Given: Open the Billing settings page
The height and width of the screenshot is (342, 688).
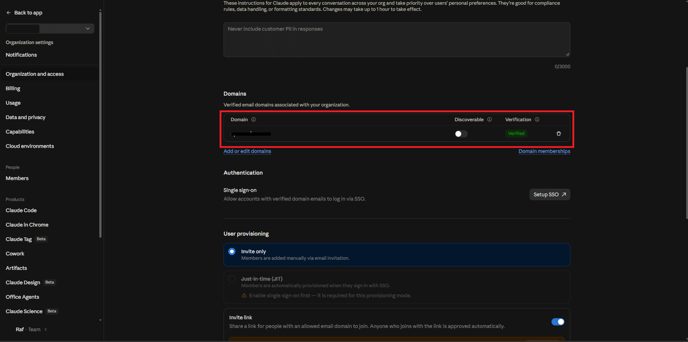Looking at the screenshot, I should point(13,88).
